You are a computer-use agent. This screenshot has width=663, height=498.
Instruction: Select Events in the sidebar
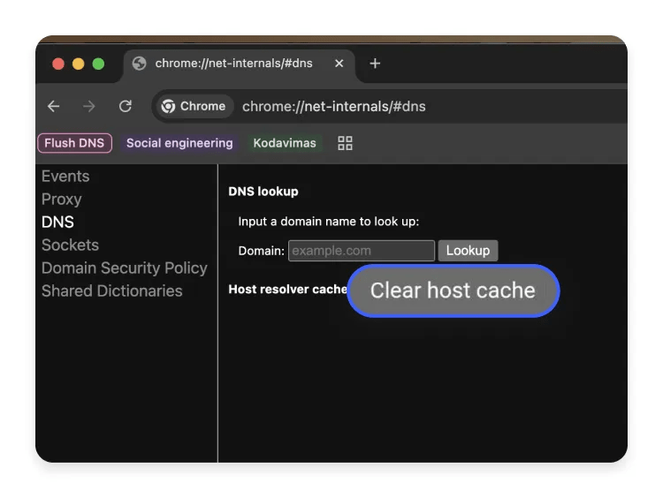click(65, 177)
